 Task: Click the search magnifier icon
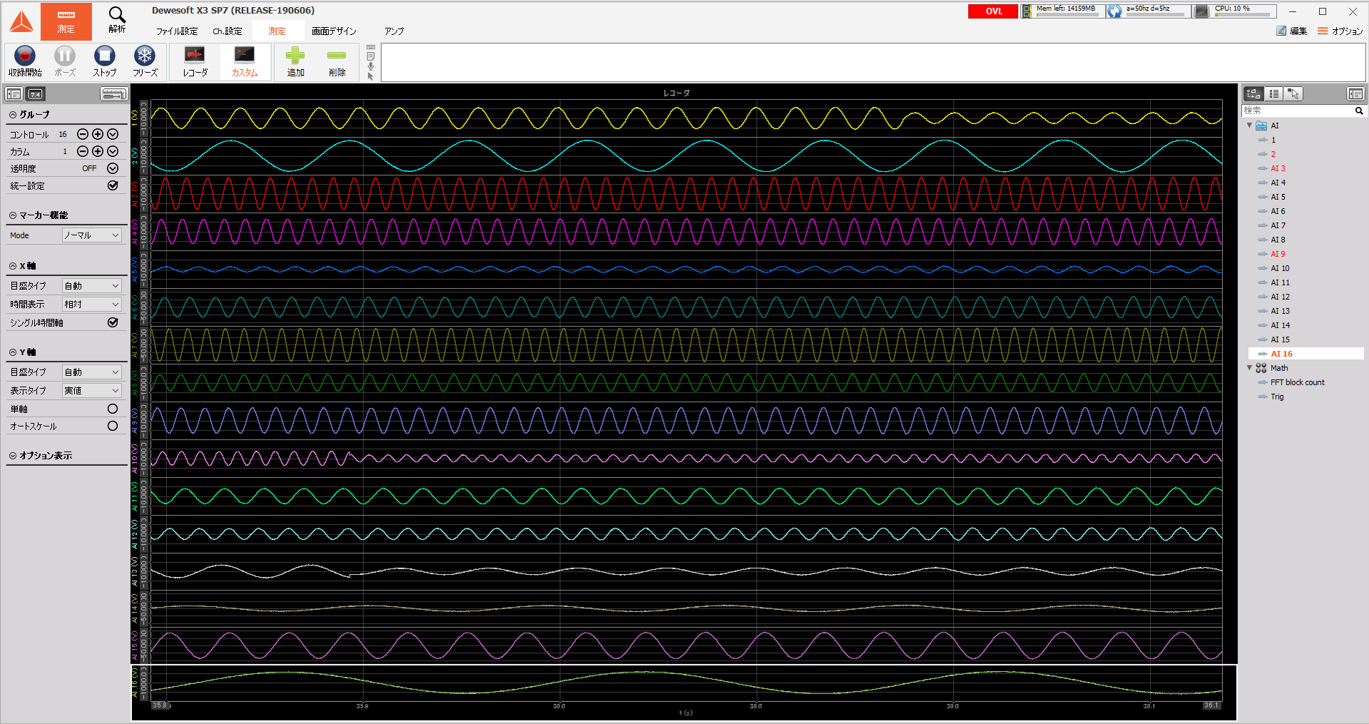pyautogui.click(x=1359, y=111)
